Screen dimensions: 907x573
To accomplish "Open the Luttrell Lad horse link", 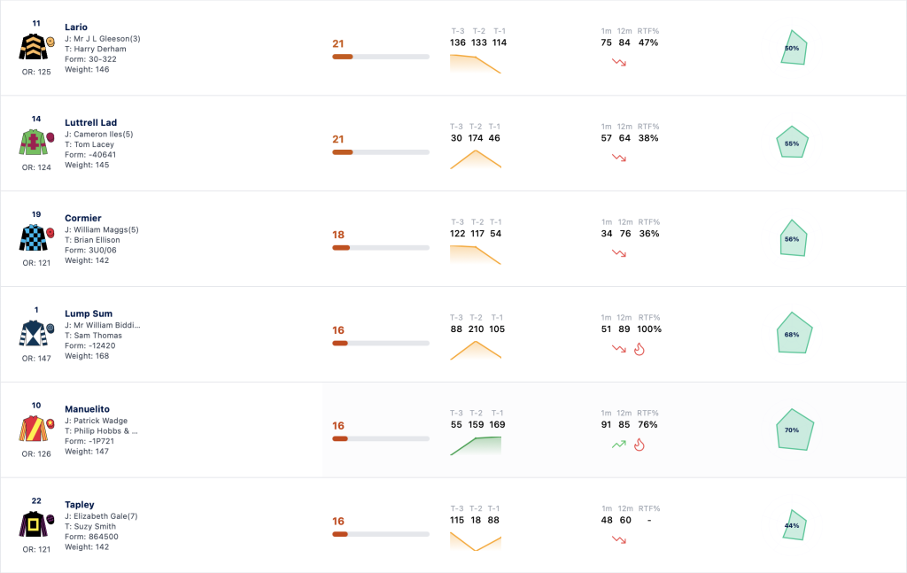I will 91,122.
